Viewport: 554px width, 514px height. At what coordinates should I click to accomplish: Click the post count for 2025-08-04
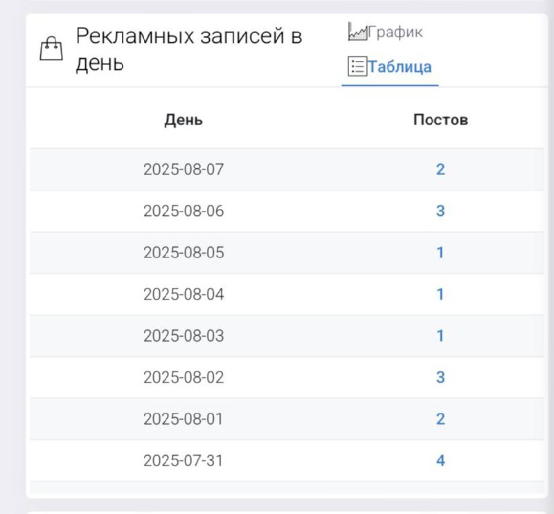click(440, 294)
